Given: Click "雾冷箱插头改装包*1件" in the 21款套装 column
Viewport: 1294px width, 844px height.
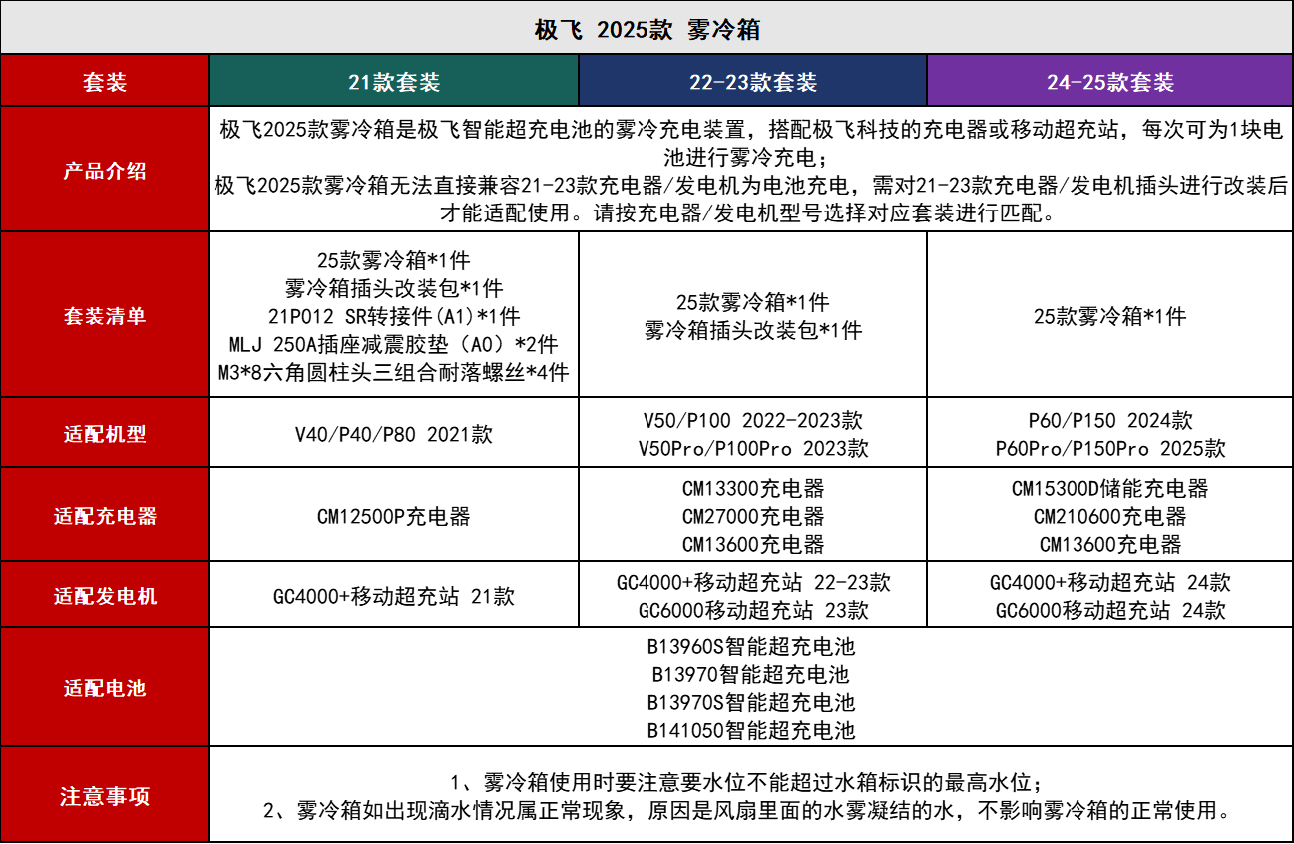Looking at the screenshot, I should pyautogui.click(x=394, y=289).
